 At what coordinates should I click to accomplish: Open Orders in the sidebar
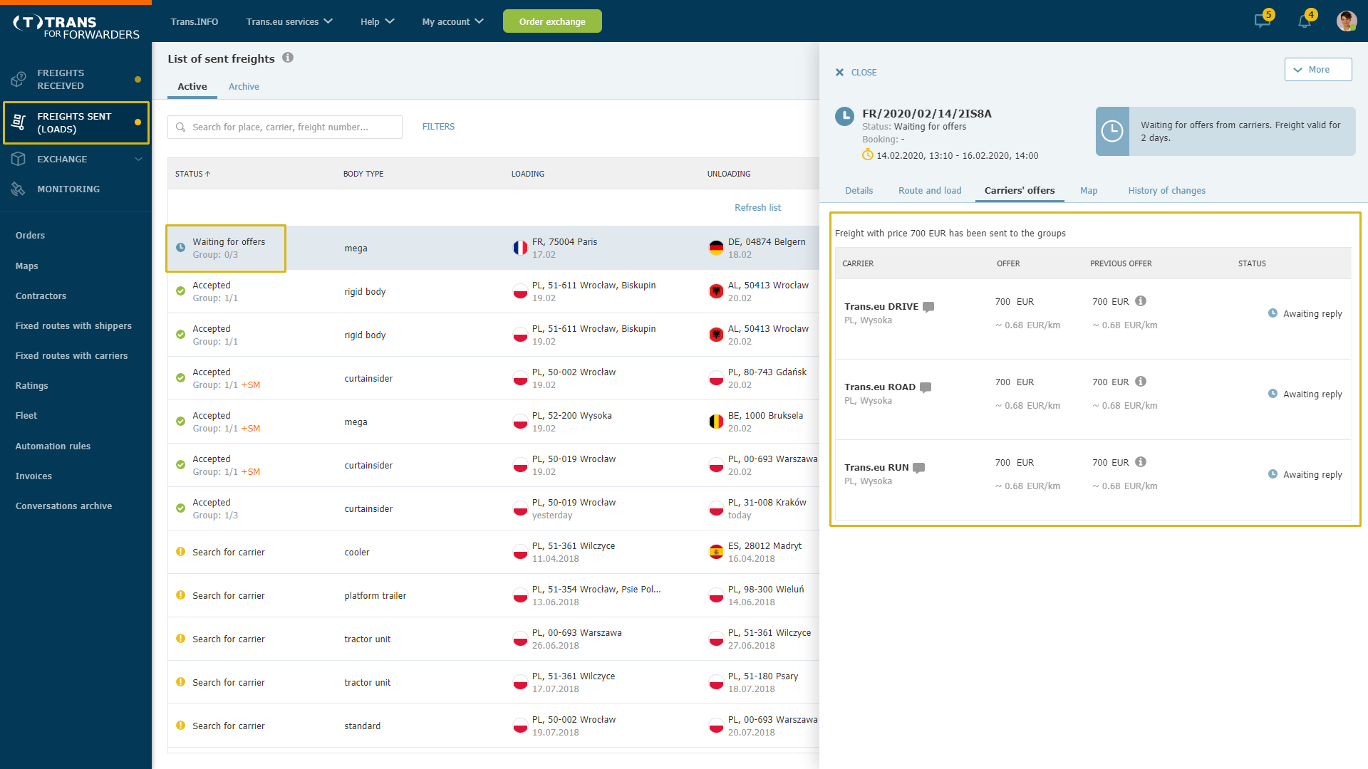(30, 235)
